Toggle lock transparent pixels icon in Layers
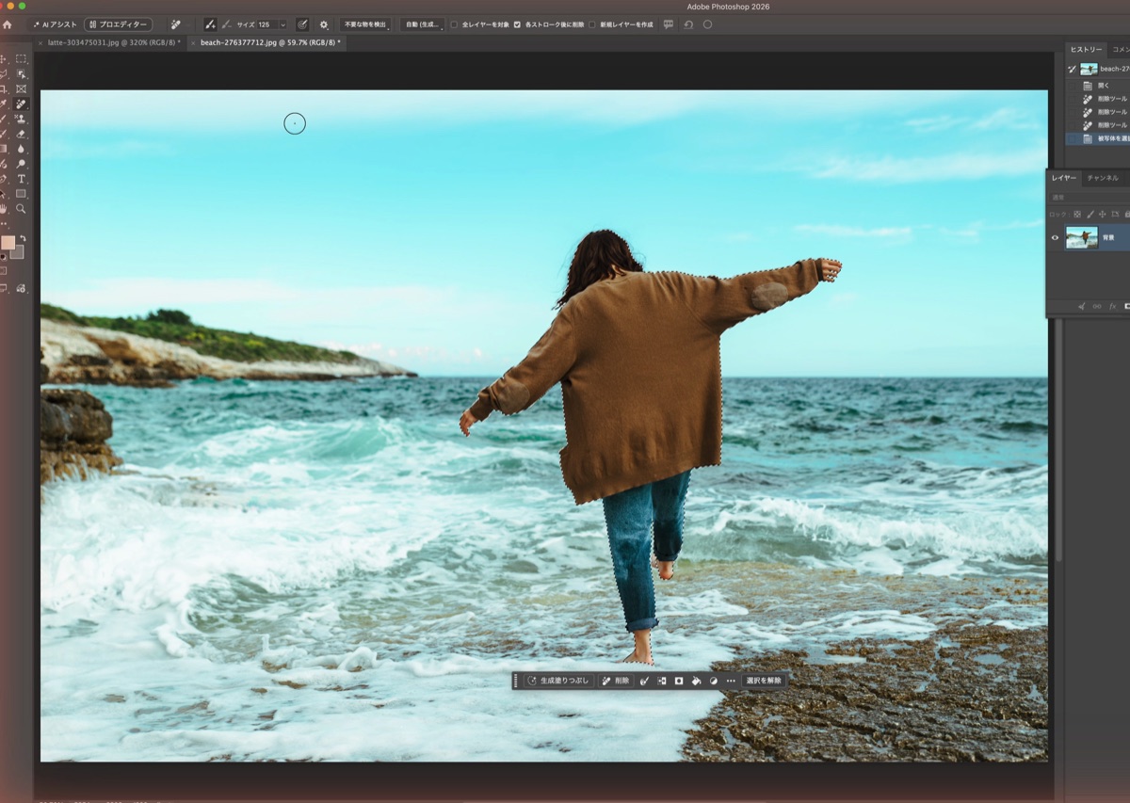1130x803 pixels. 1077,215
